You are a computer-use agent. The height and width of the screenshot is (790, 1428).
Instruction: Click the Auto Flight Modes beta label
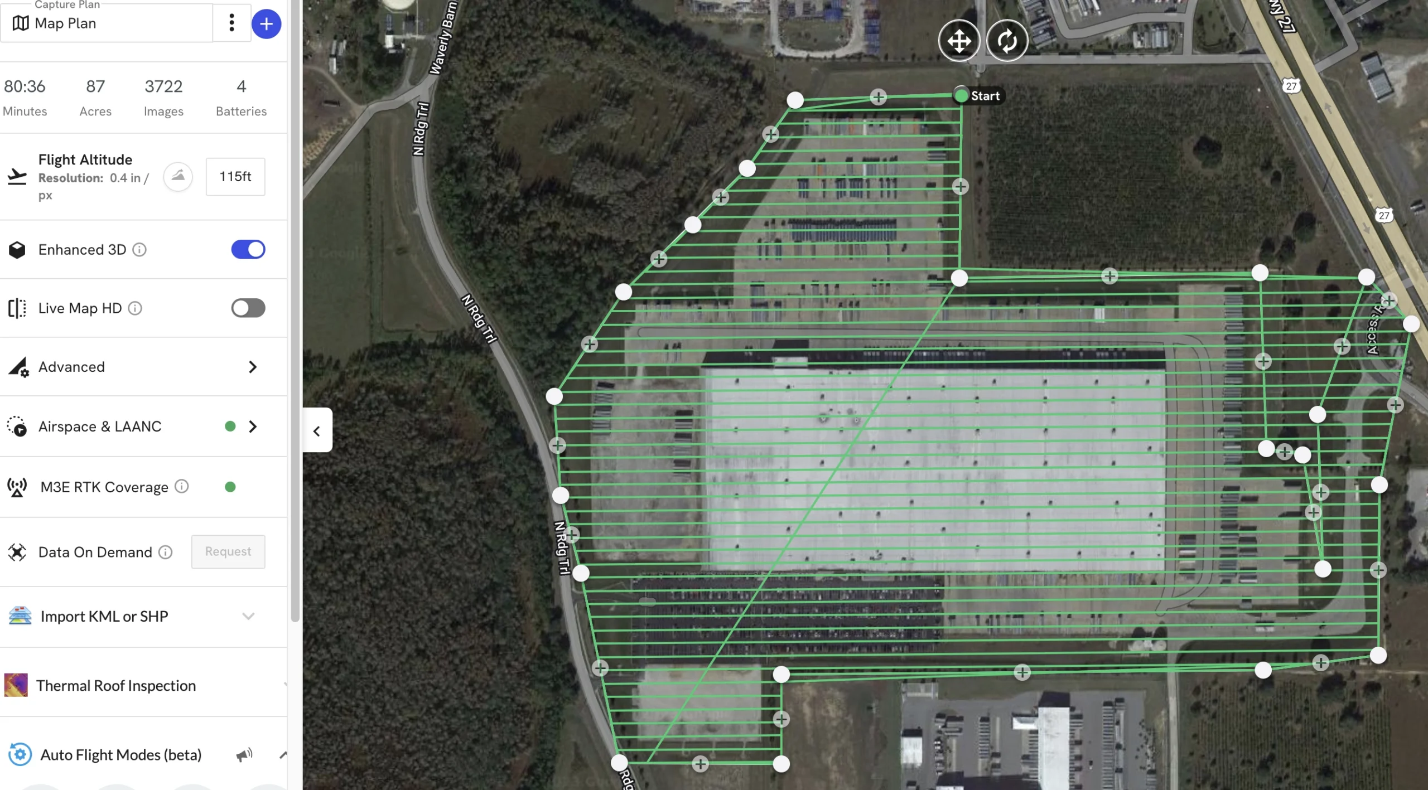[120, 754]
